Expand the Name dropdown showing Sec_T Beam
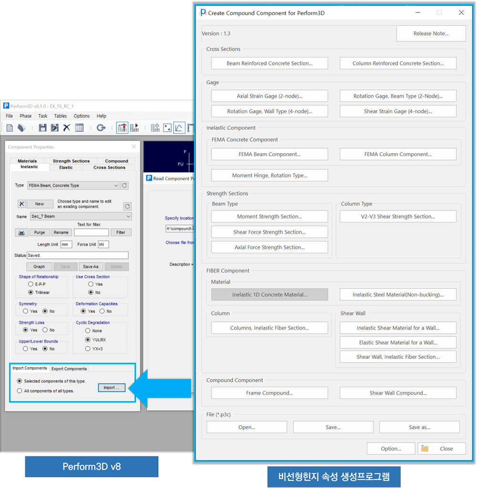 click(x=81, y=216)
